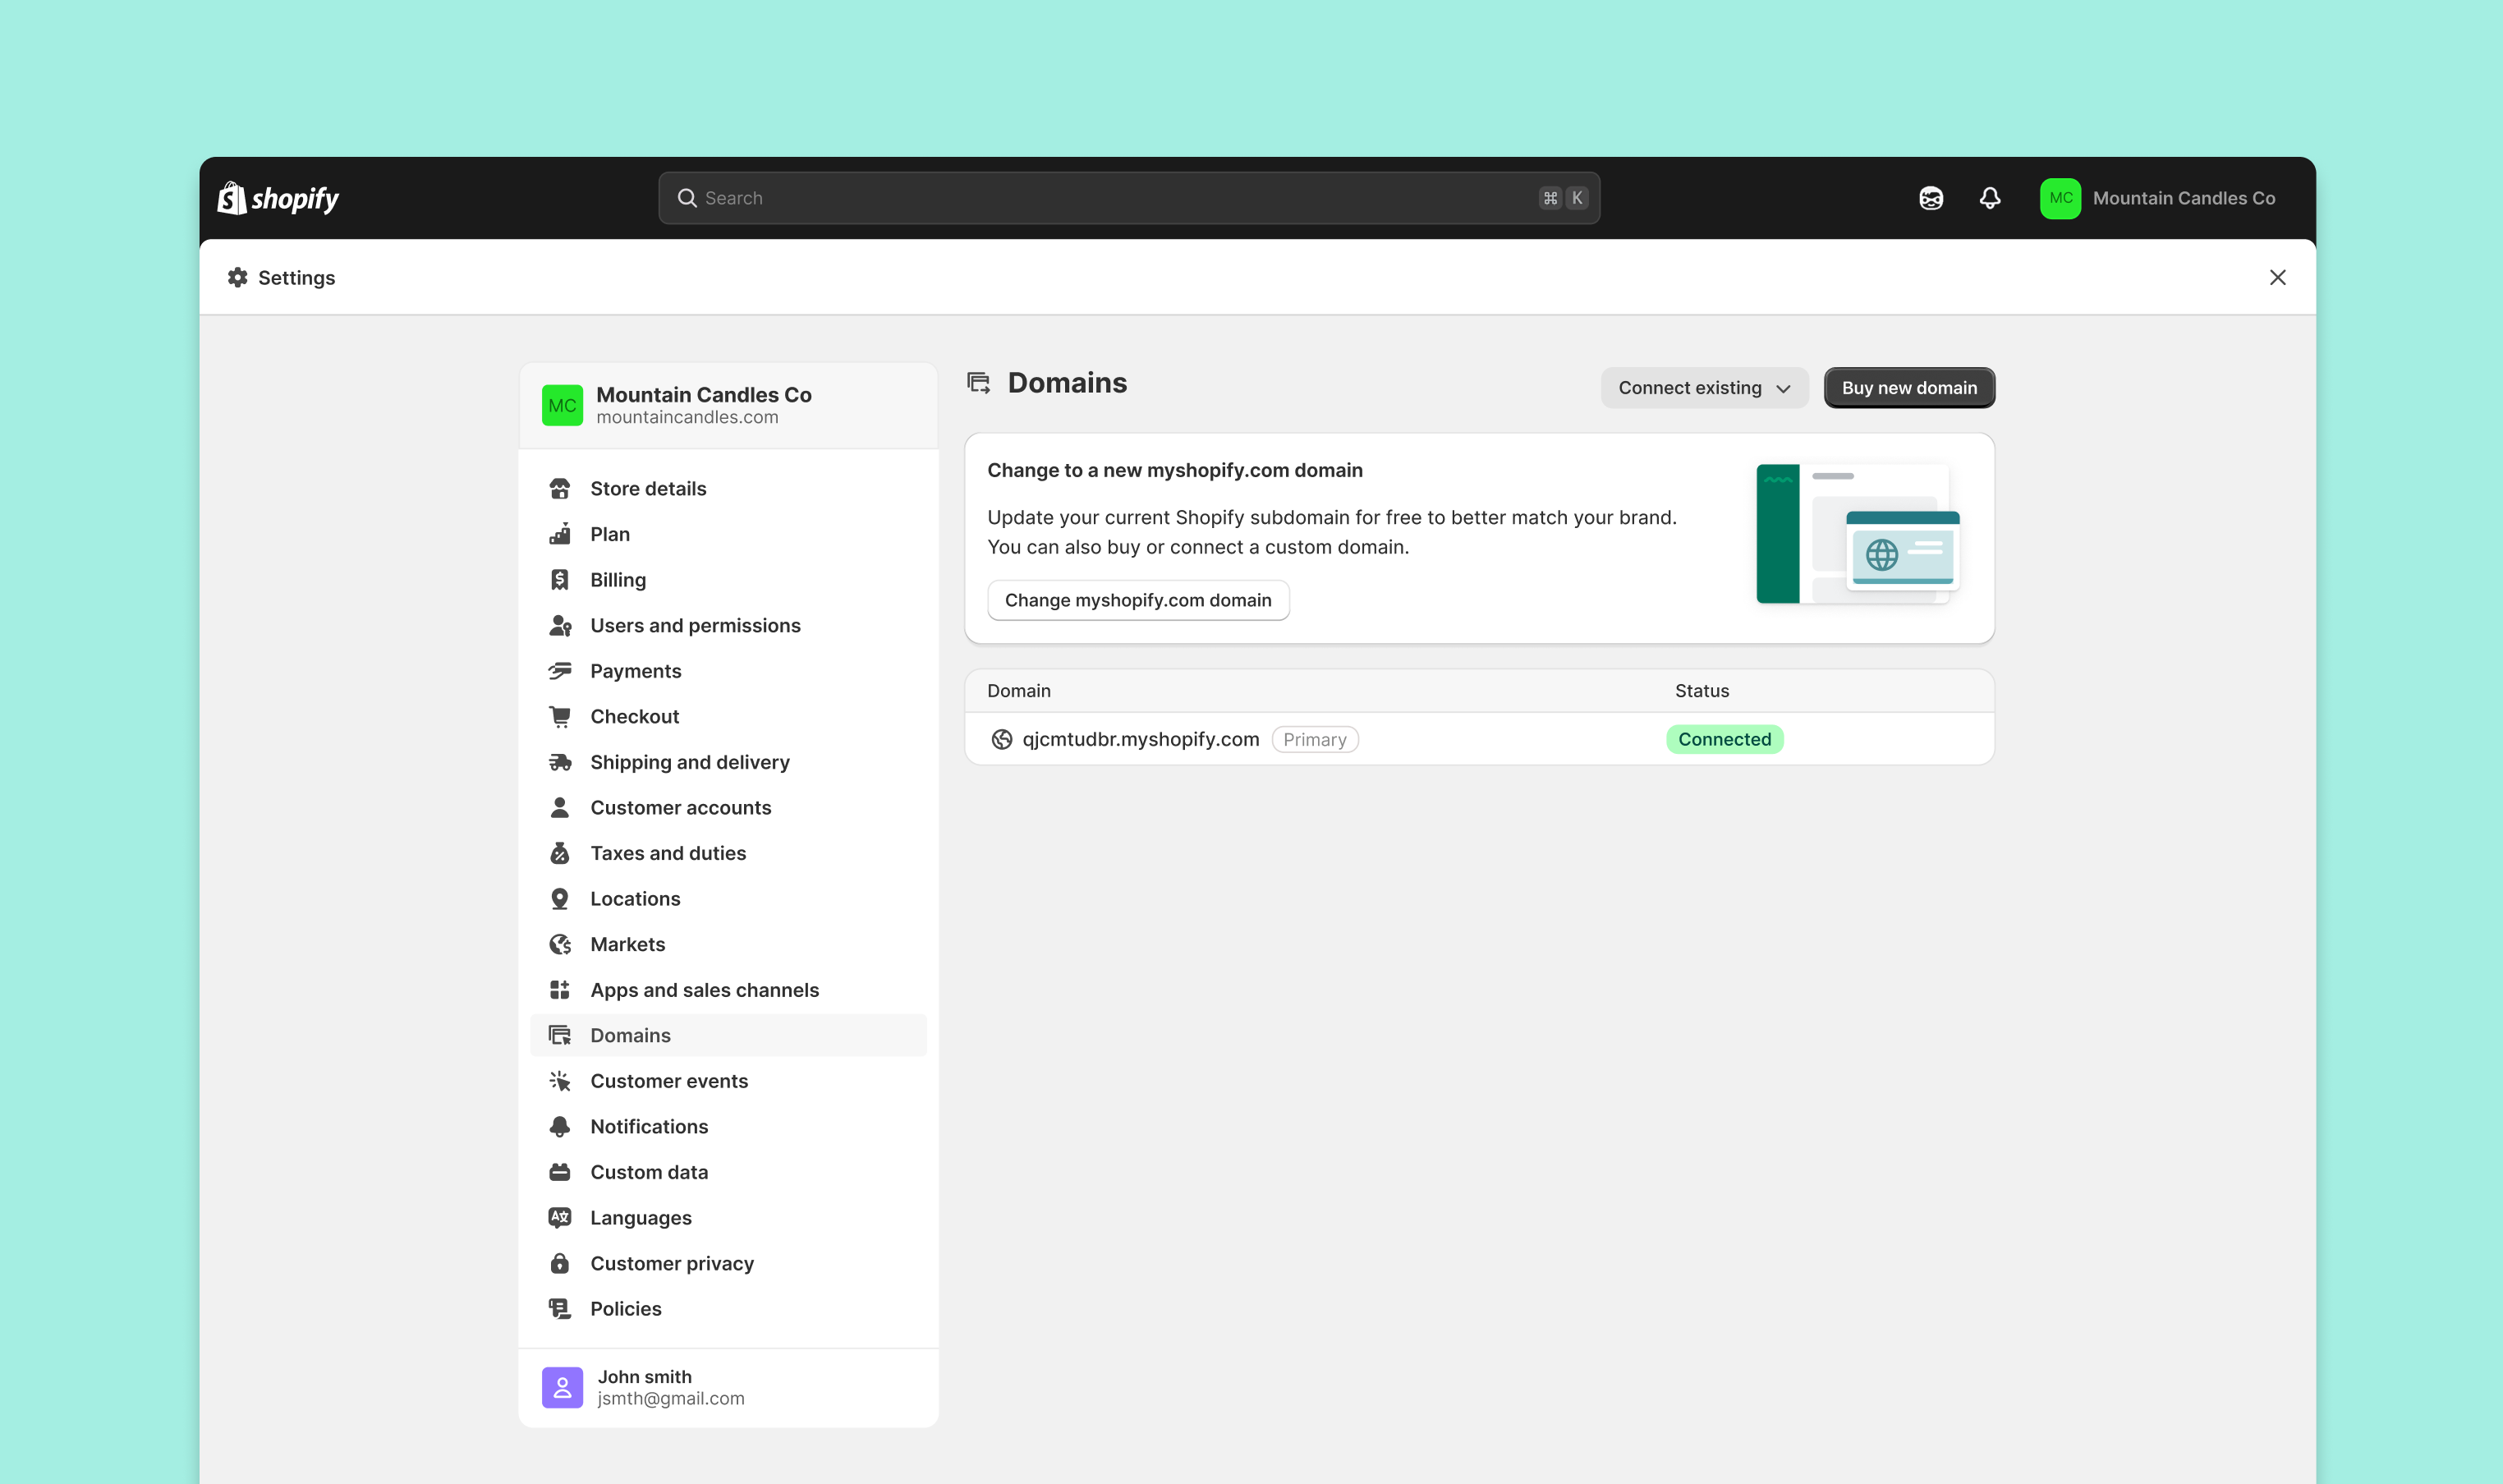Click Mountain Candles Co store header card
This screenshot has width=2503, height=1484.
(x=728, y=405)
